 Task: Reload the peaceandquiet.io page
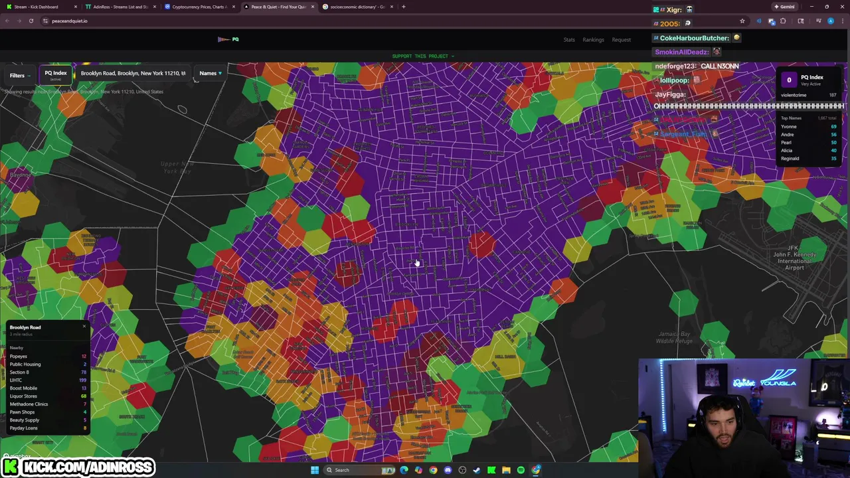click(31, 21)
